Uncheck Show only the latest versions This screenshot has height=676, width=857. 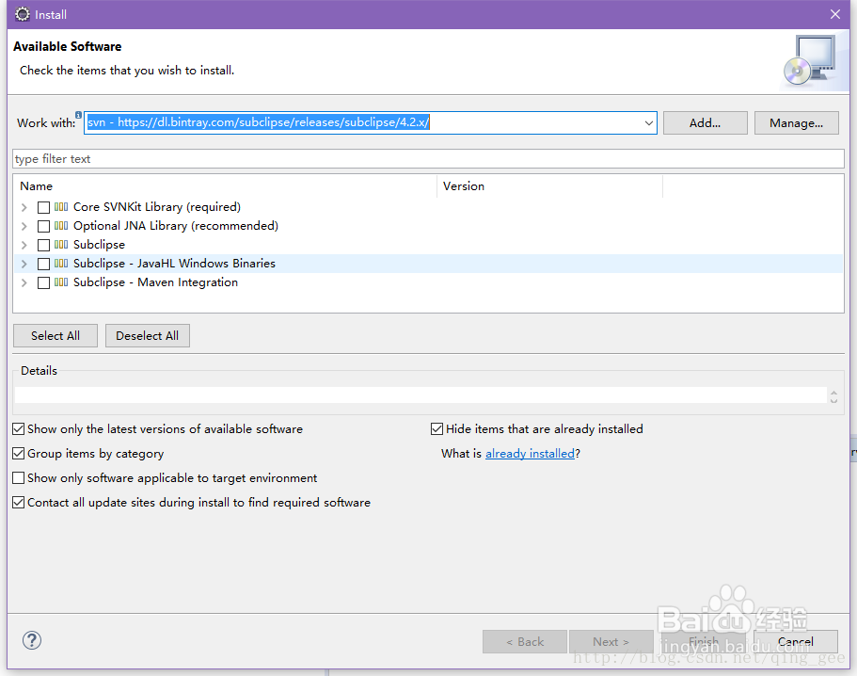point(19,428)
